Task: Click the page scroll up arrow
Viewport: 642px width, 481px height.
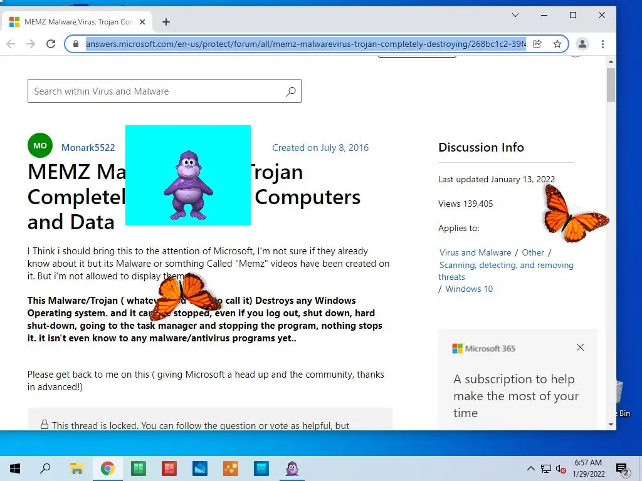Action: click(x=611, y=62)
